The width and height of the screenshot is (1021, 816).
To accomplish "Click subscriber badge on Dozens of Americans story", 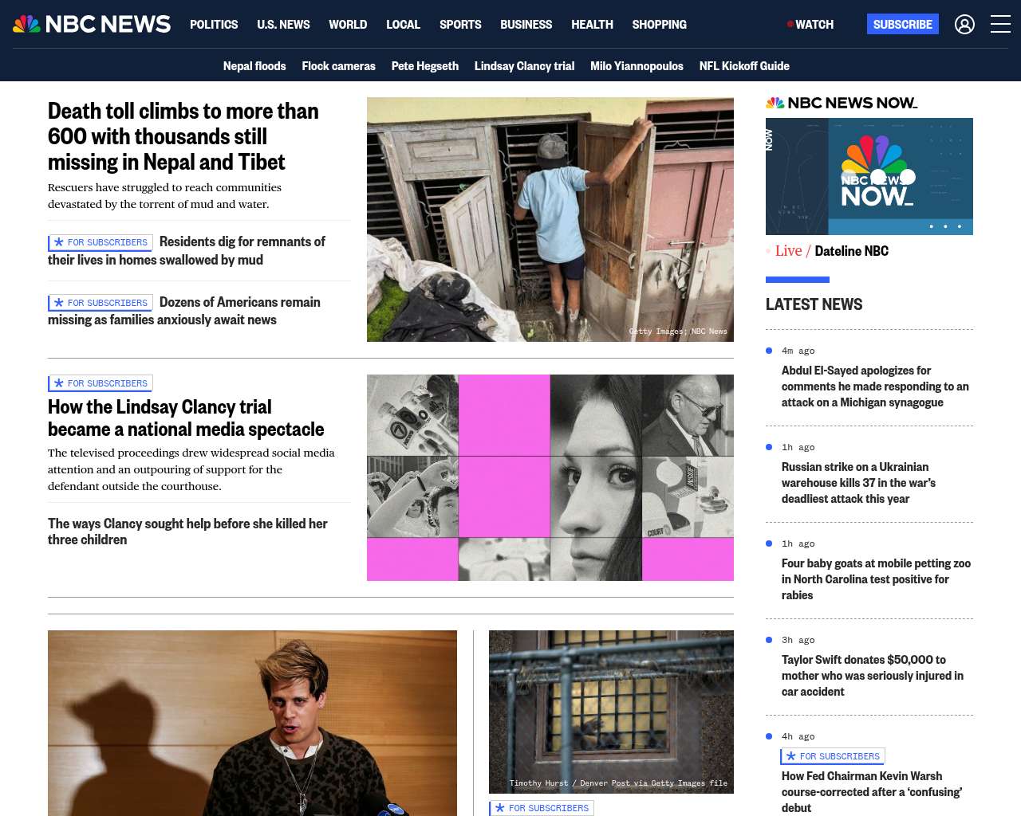I will point(101,303).
